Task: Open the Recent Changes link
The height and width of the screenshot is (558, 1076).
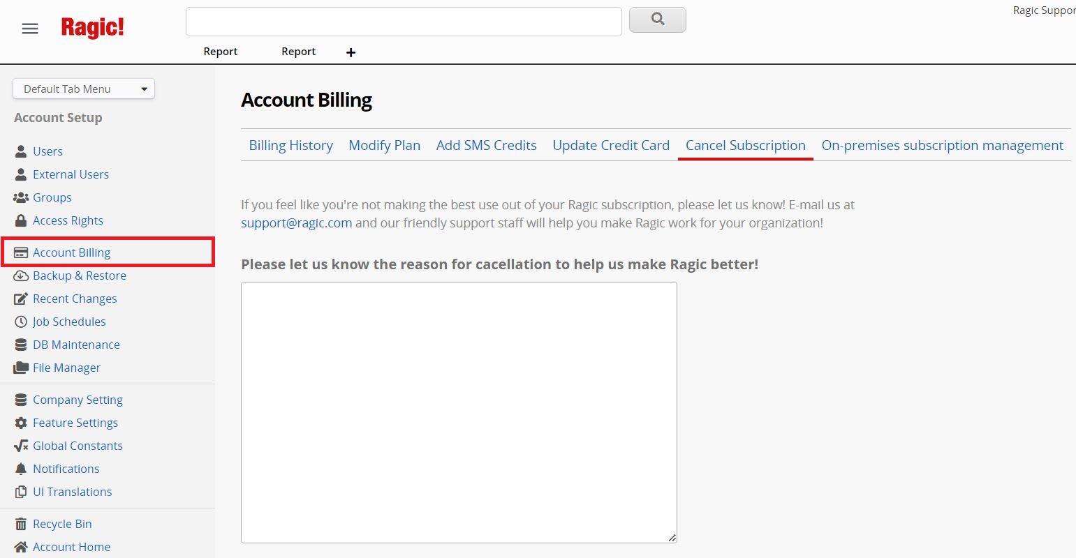Action: coord(75,299)
